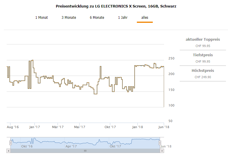
Task: Click the navigator mini-chart near Apr '17
Action: 71,142
